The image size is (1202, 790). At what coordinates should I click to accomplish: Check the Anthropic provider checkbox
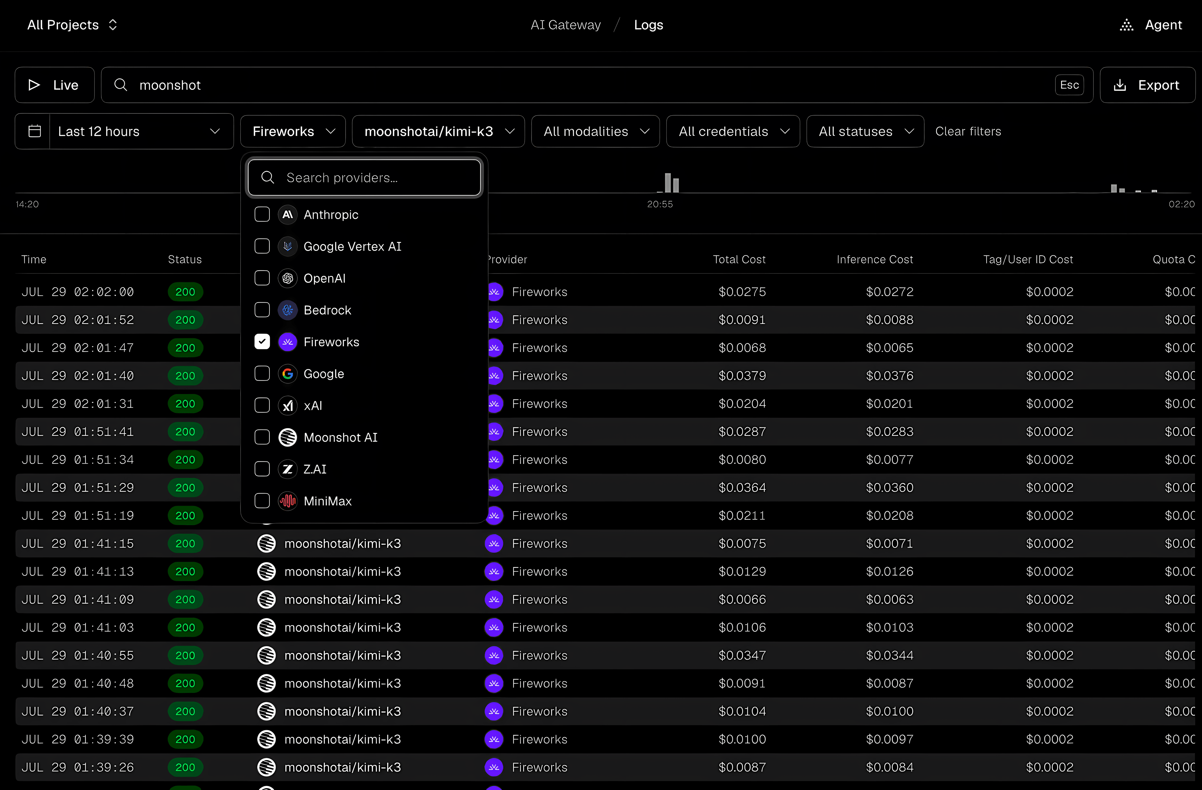pos(262,215)
